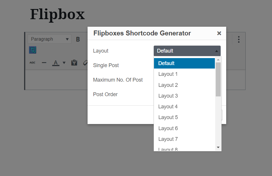Screen dimensions: 272x176
Task: Click the dropdown list scroll-down arrow
Action: coord(218,147)
